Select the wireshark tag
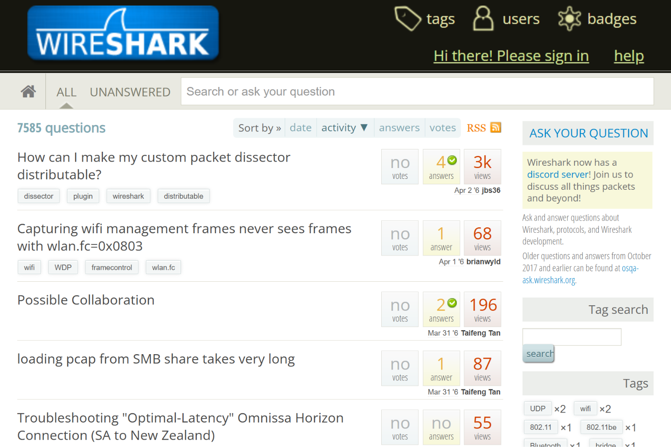 click(128, 196)
